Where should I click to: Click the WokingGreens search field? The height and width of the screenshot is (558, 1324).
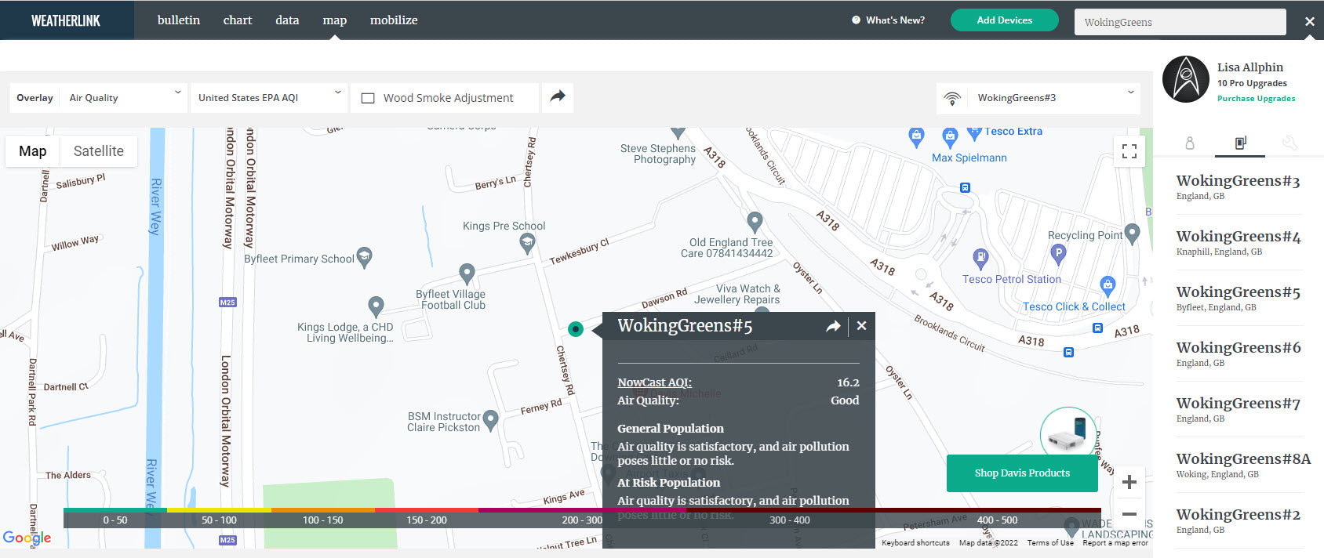click(x=1179, y=22)
